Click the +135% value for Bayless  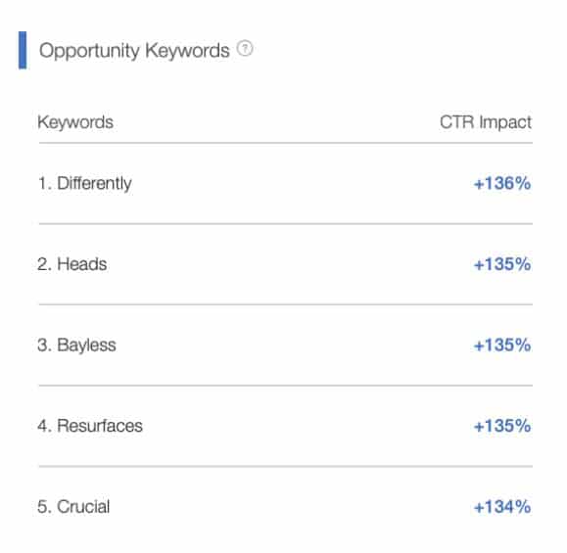pyautogui.click(x=502, y=346)
